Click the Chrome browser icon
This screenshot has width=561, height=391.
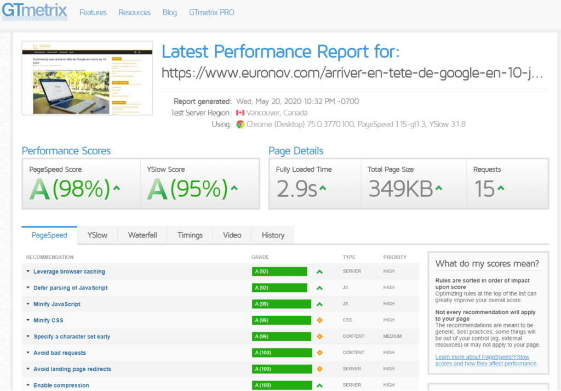point(240,124)
